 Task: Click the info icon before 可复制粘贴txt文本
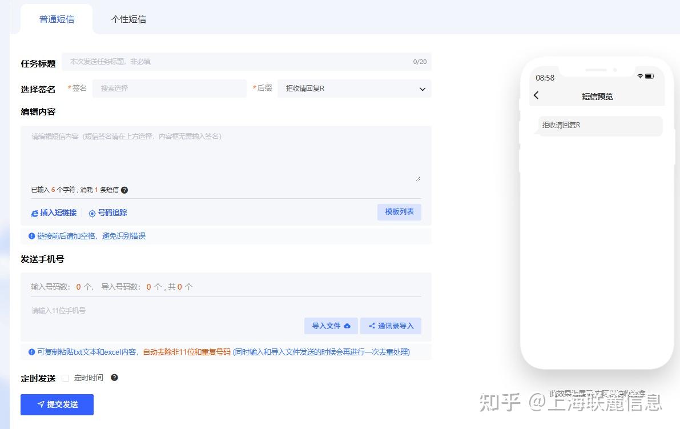pyautogui.click(x=31, y=352)
